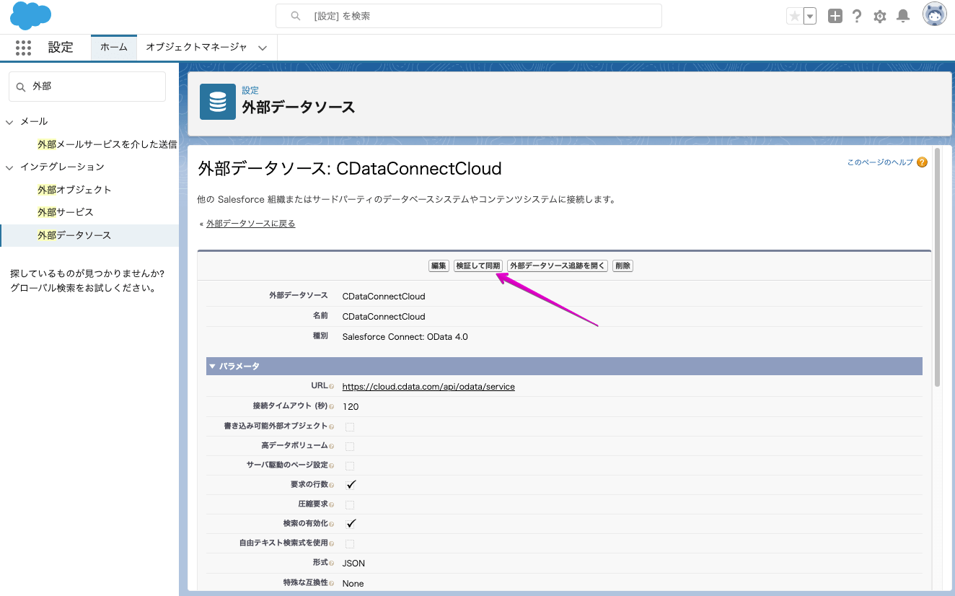Click the 外部データソース追跡を開く button
Image resolution: width=955 pixels, height=596 pixels.
point(558,266)
